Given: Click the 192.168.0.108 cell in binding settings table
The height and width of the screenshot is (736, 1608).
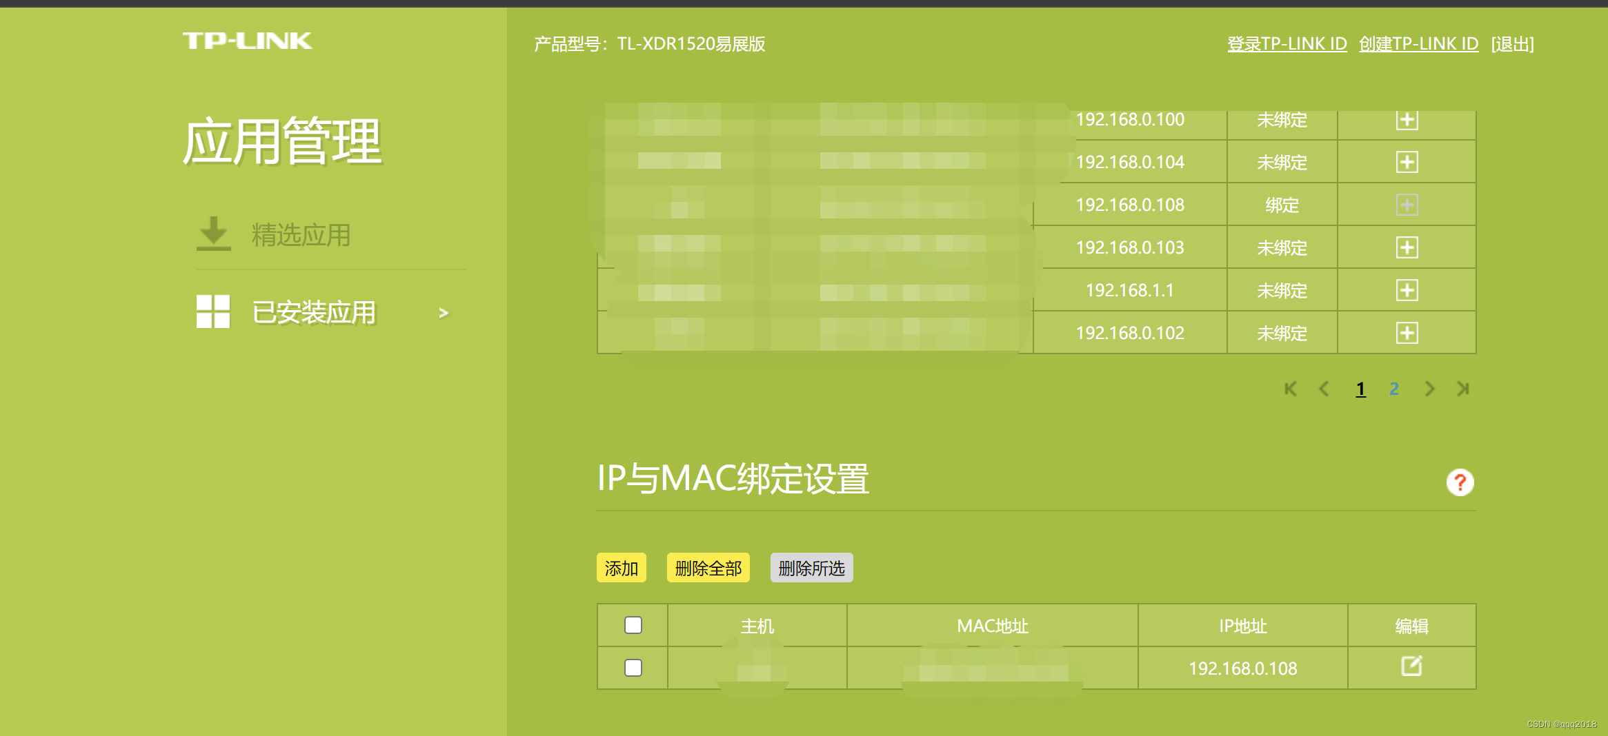Looking at the screenshot, I should (x=1243, y=668).
